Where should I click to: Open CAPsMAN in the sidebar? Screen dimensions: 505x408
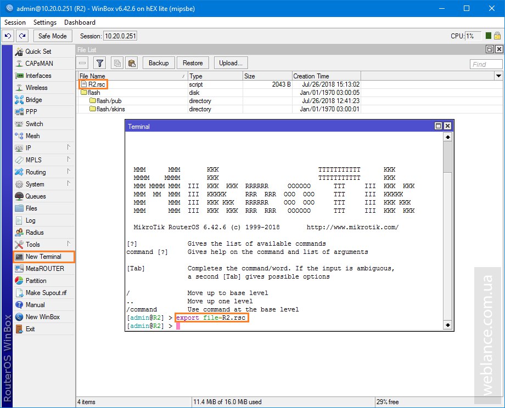pos(44,64)
